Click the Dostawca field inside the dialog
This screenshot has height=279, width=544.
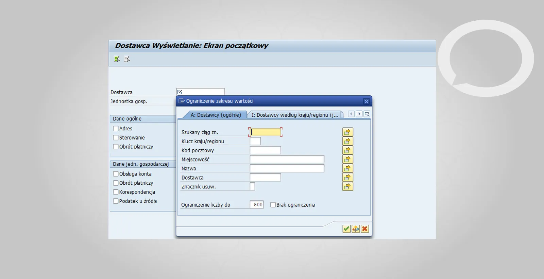coord(265,178)
